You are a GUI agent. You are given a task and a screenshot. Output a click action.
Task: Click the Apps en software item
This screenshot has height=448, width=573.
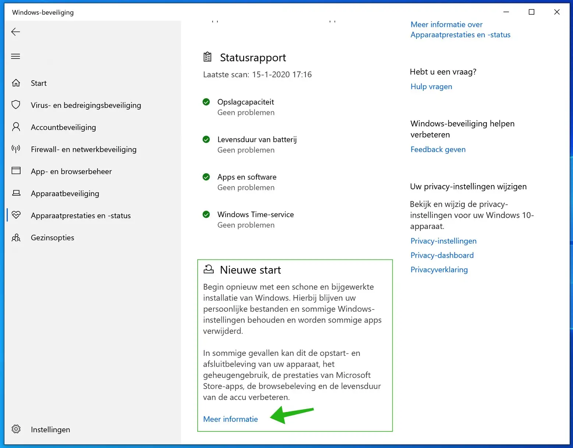[247, 182]
